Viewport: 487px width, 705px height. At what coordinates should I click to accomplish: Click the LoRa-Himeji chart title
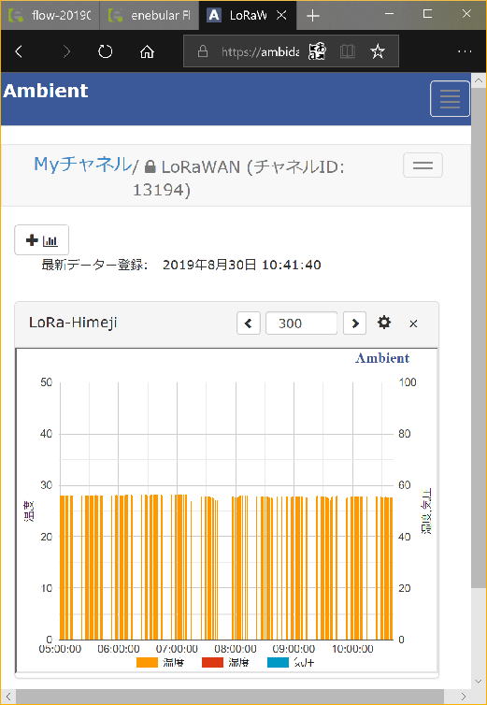pos(73,323)
